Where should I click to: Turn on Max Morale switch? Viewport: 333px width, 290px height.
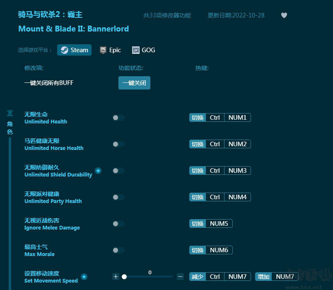[118, 250]
